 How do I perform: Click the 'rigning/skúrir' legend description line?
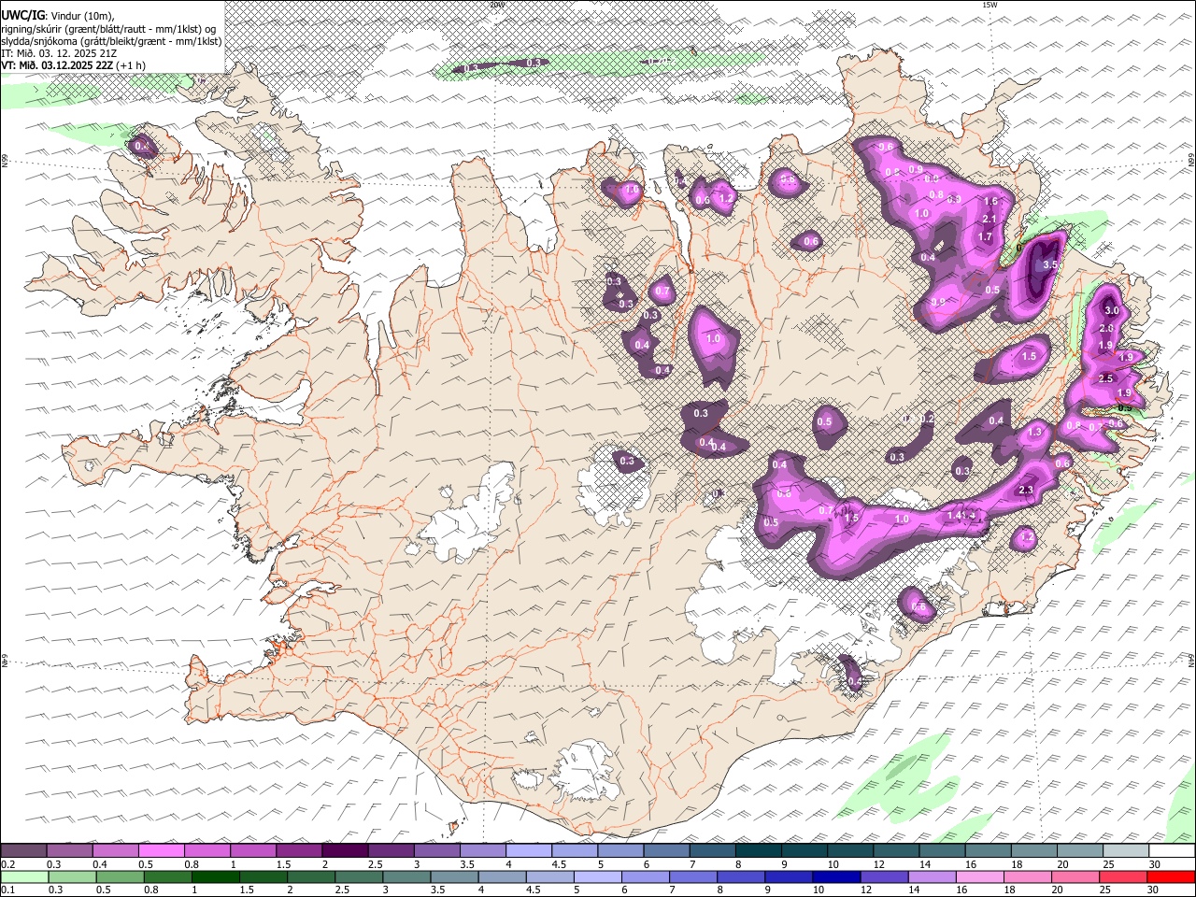coord(107,28)
